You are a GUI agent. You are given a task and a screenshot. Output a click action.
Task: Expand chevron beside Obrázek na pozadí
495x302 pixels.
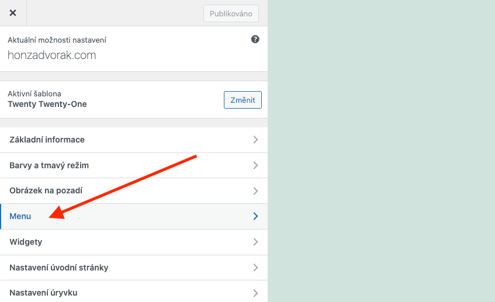point(256,191)
